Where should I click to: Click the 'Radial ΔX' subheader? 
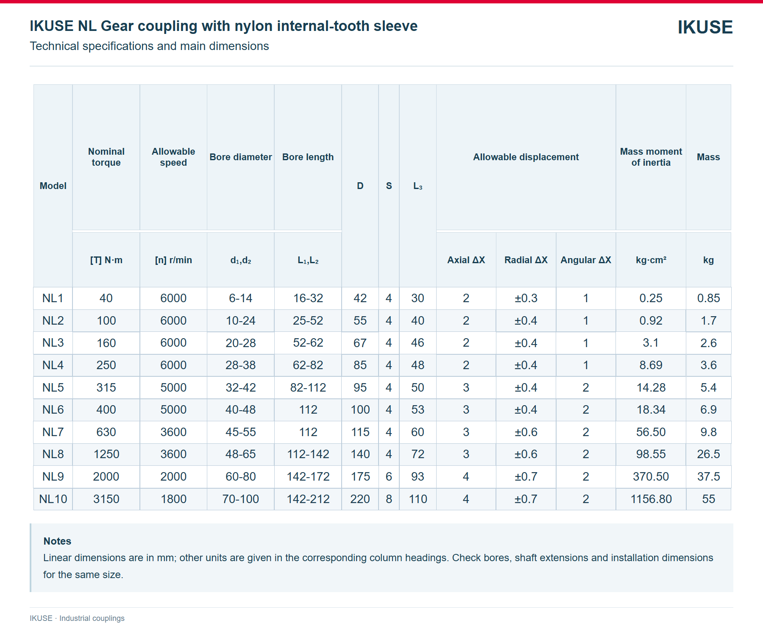[x=526, y=260]
